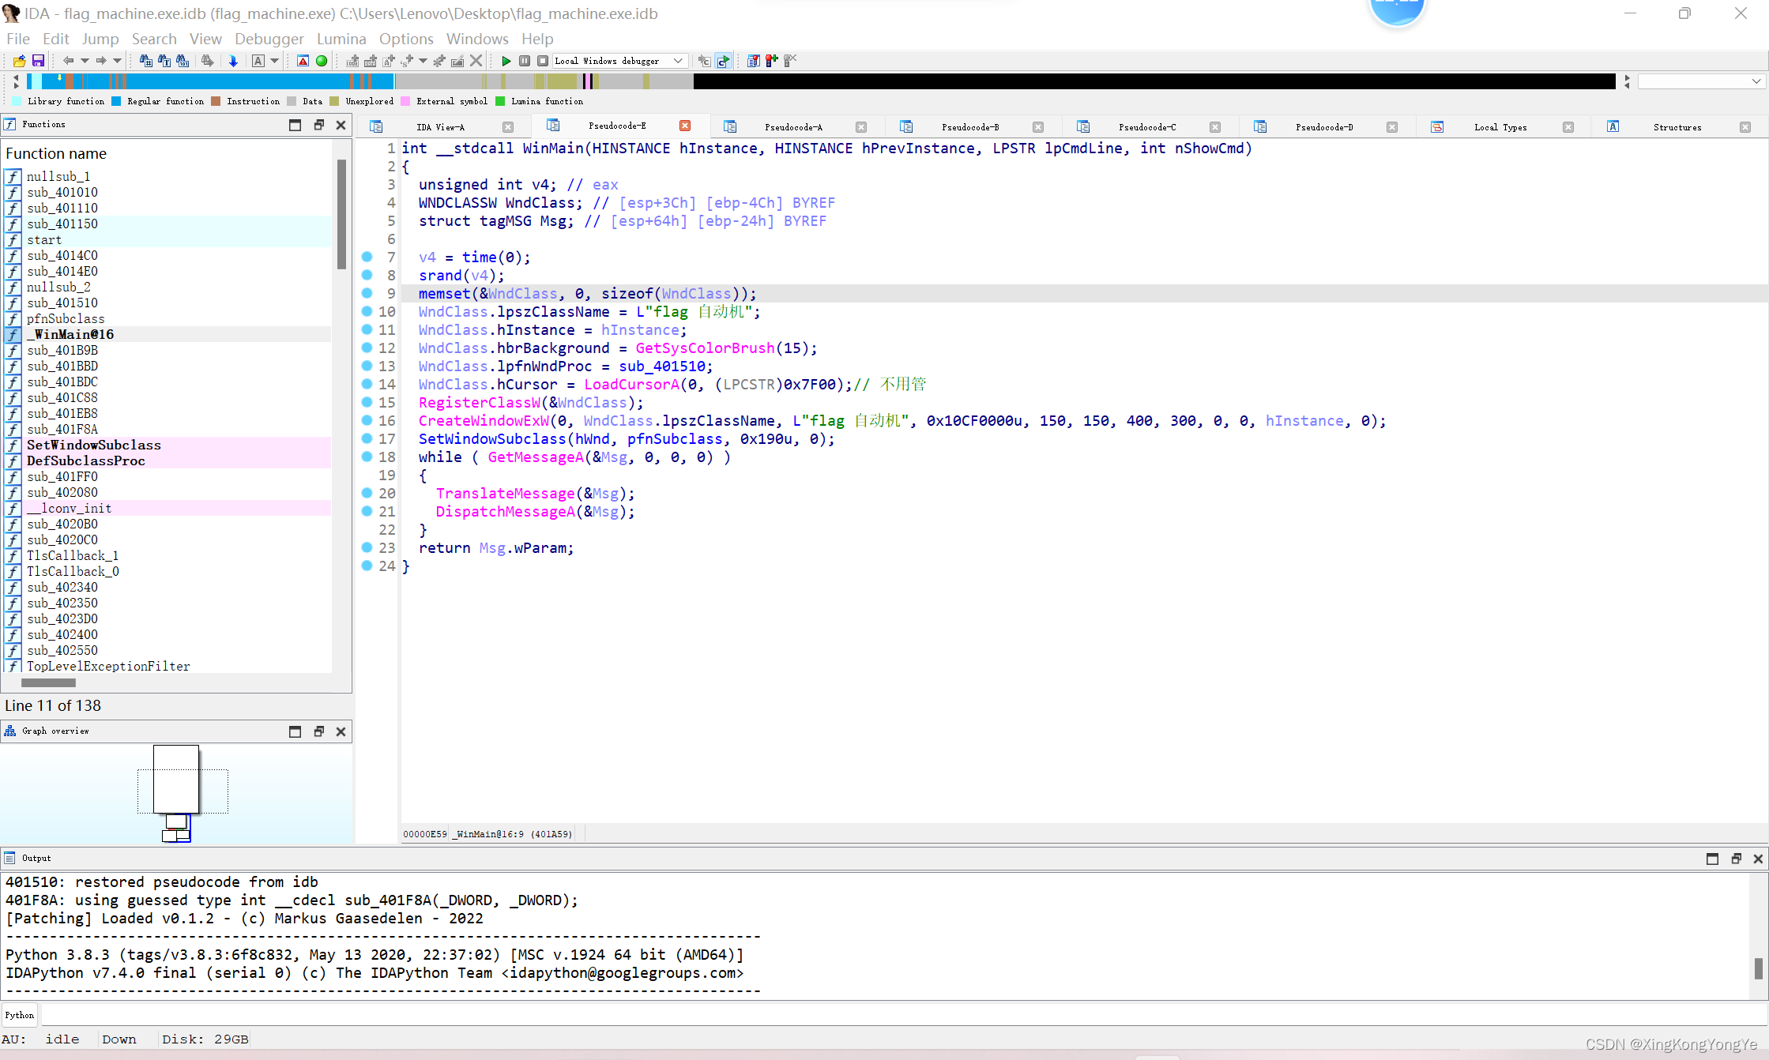Toggle a breakpoint on line 9
The height and width of the screenshot is (1060, 1769).
[x=368, y=293]
